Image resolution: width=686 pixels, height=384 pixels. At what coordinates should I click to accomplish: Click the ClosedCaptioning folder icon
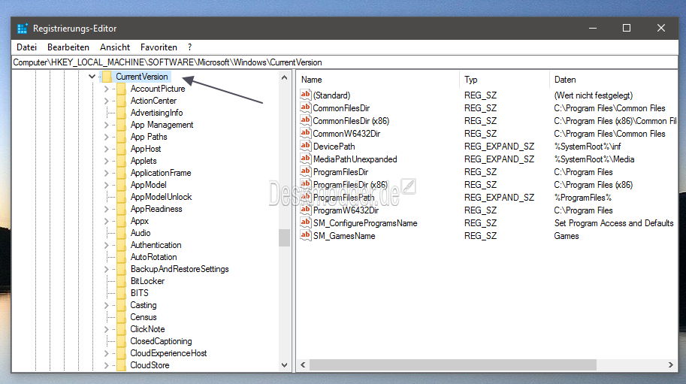[122, 341]
